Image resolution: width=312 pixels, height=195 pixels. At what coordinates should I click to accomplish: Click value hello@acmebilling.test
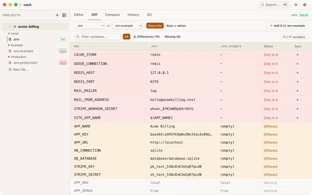point(172,100)
